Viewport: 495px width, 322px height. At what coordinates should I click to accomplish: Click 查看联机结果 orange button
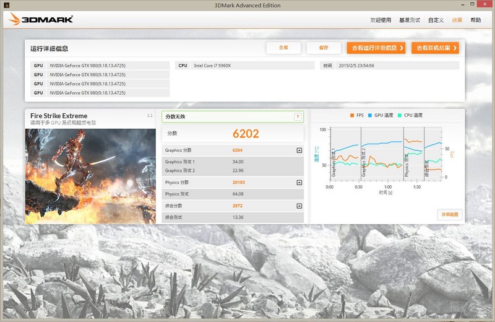(435, 48)
